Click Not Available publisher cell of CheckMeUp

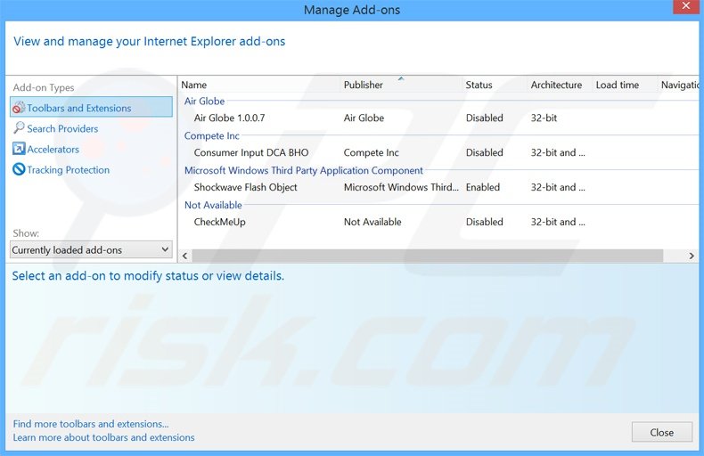[372, 222]
